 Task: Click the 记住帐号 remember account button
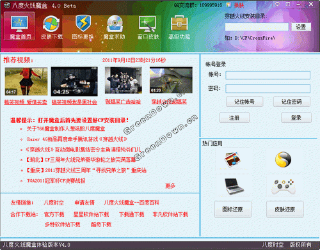pos(244,102)
